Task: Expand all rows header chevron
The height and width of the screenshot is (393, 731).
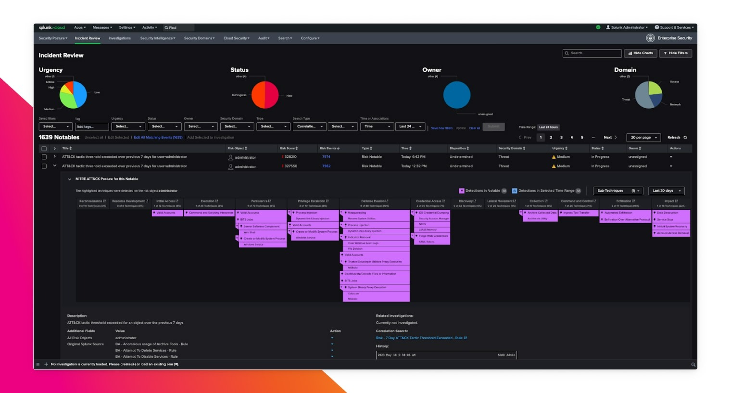Action: [x=55, y=149]
